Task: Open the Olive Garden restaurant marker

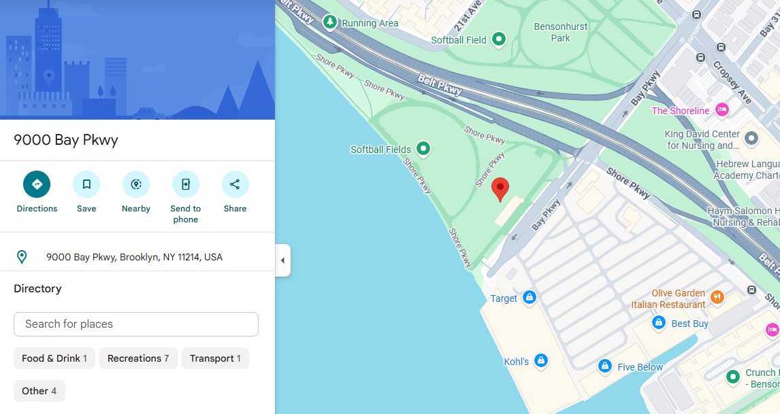Action: click(x=717, y=298)
